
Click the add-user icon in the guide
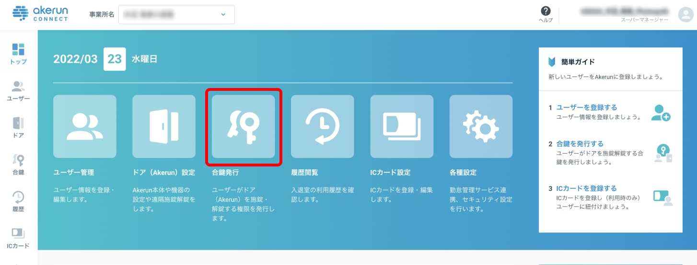tap(661, 112)
